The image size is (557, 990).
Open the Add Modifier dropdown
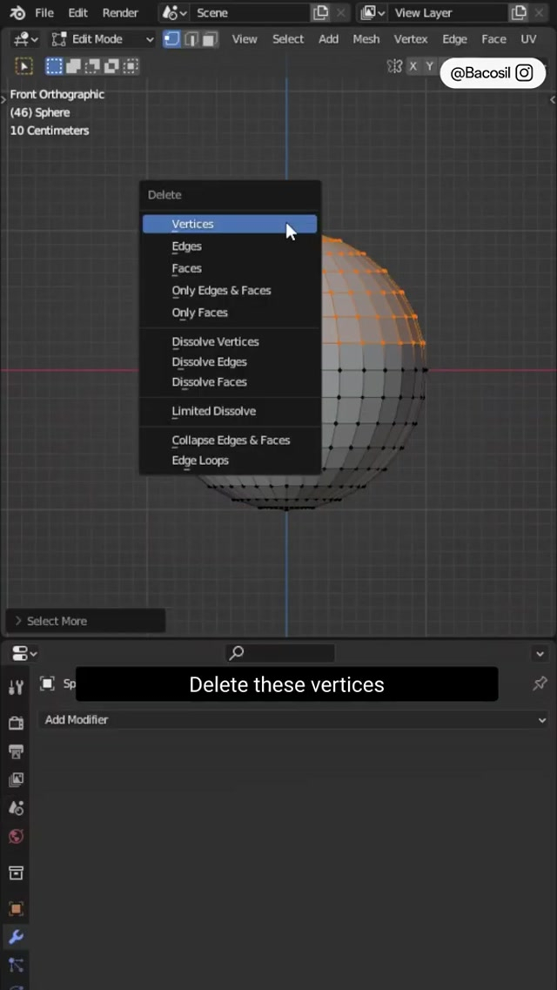tap(292, 720)
